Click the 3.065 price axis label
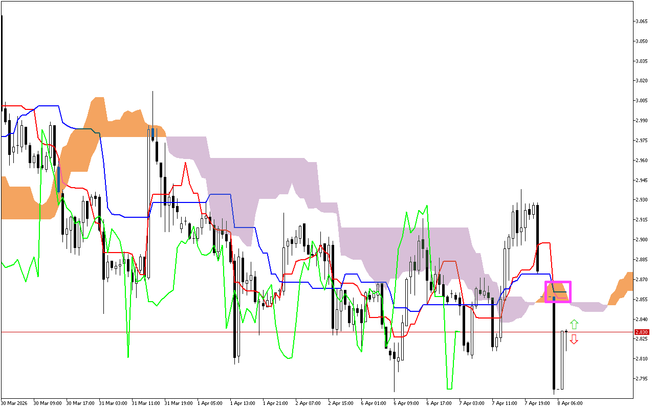The width and height of the screenshot is (655, 409). (641, 21)
